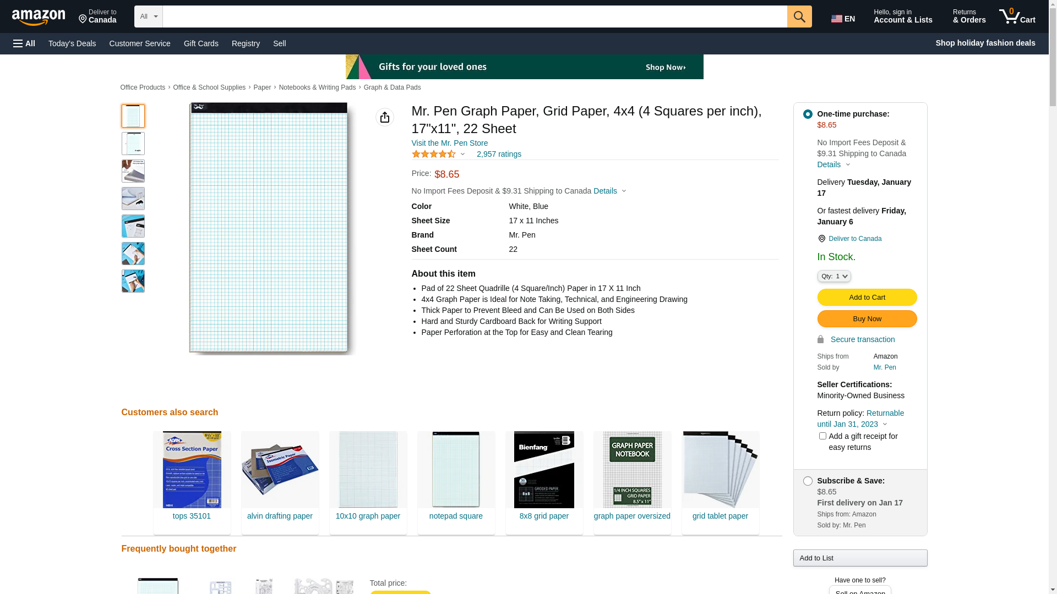
Task: Open the All hamburger menu
Action: tap(24, 43)
